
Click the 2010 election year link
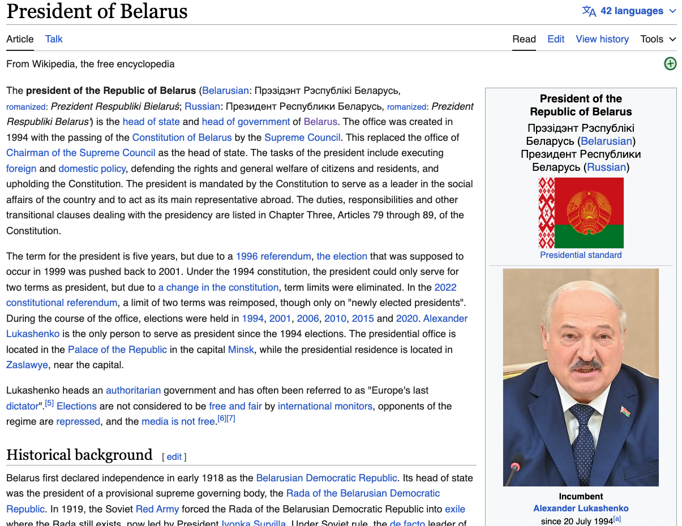[x=336, y=318]
